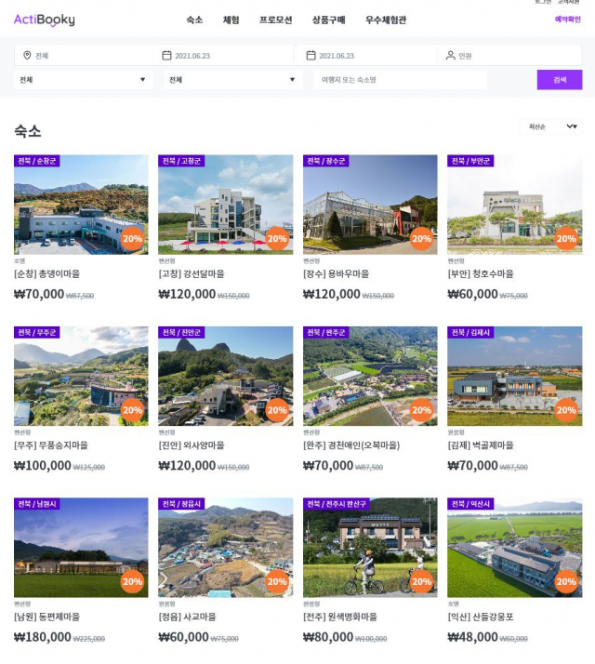Viewport: 595px width, 664px height.
Task: Click the 전북 / 고창군 region tag
Action: click(x=181, y=161)
